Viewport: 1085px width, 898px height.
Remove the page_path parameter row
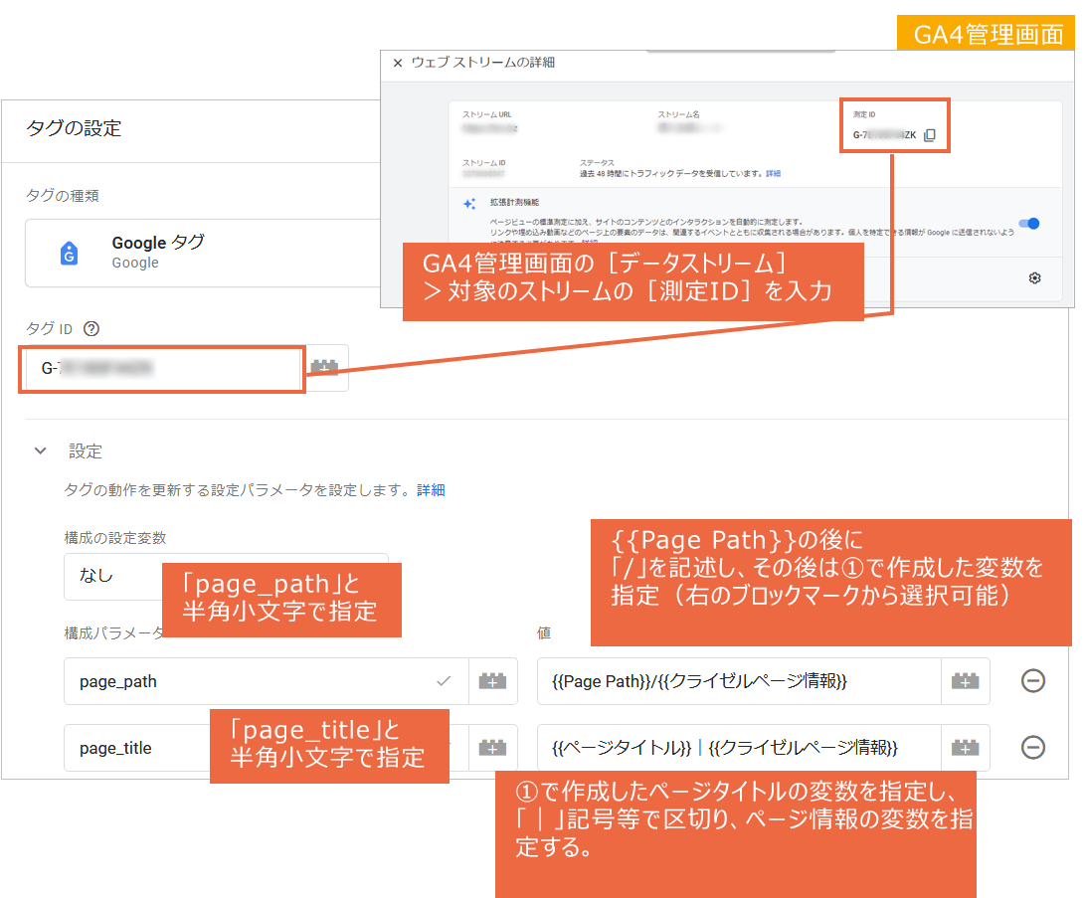1033,681
